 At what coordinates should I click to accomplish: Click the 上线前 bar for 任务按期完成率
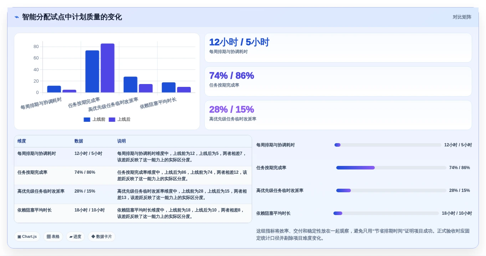click(92, 72)
